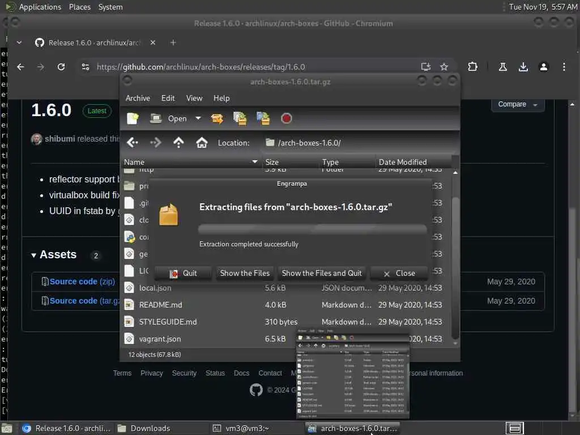This screenshot has width=580, height=435.
Task: Select the STYLEGUIDE.md file row
Action: point(285,322)
